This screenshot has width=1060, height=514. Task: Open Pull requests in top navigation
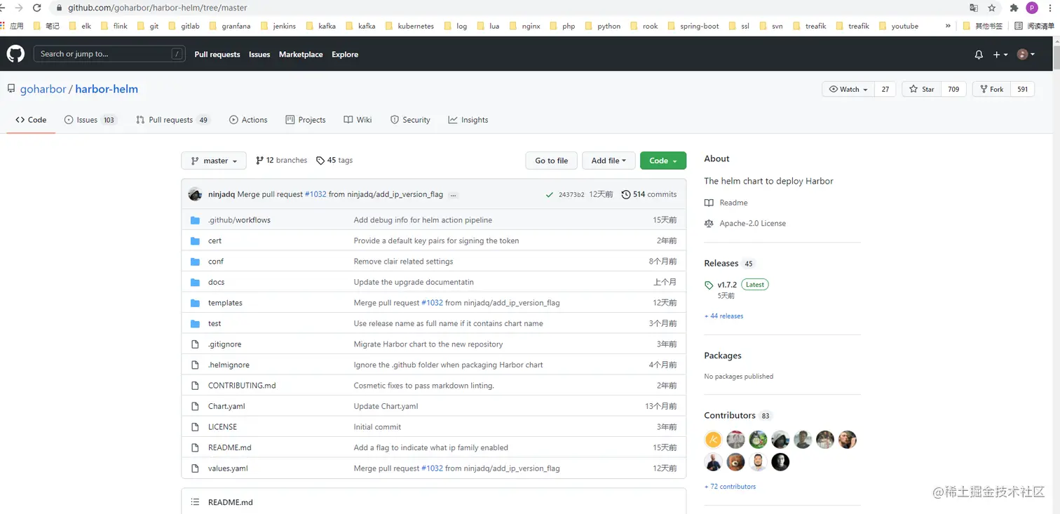click(217, 55)
